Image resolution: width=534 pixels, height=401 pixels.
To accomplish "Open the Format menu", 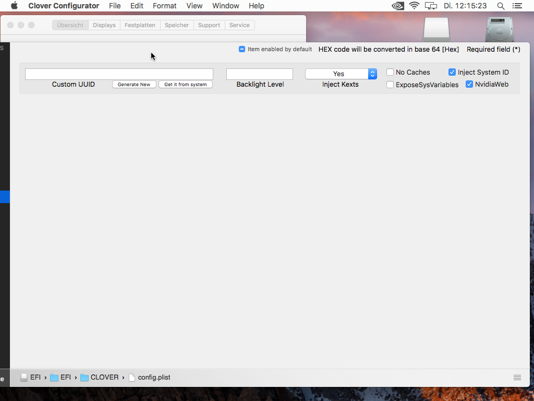I will point(164,6).
